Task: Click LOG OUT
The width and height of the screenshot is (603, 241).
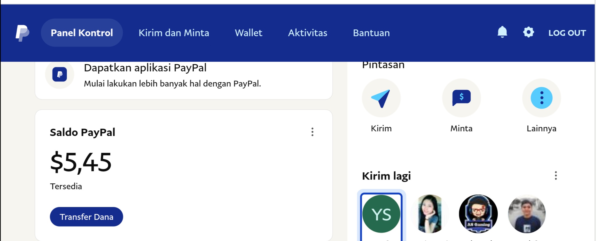Action: pos(567,33)
